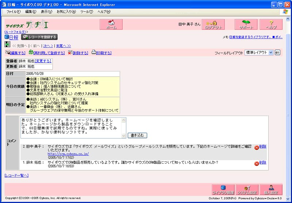Go to Home via the house icon button
The height and width of the screenshot is (203, 292).
[x=111, y=24]
